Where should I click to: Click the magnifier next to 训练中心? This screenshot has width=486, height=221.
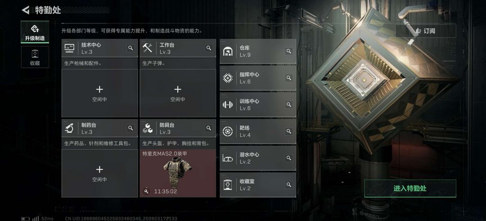click(289, 104)
